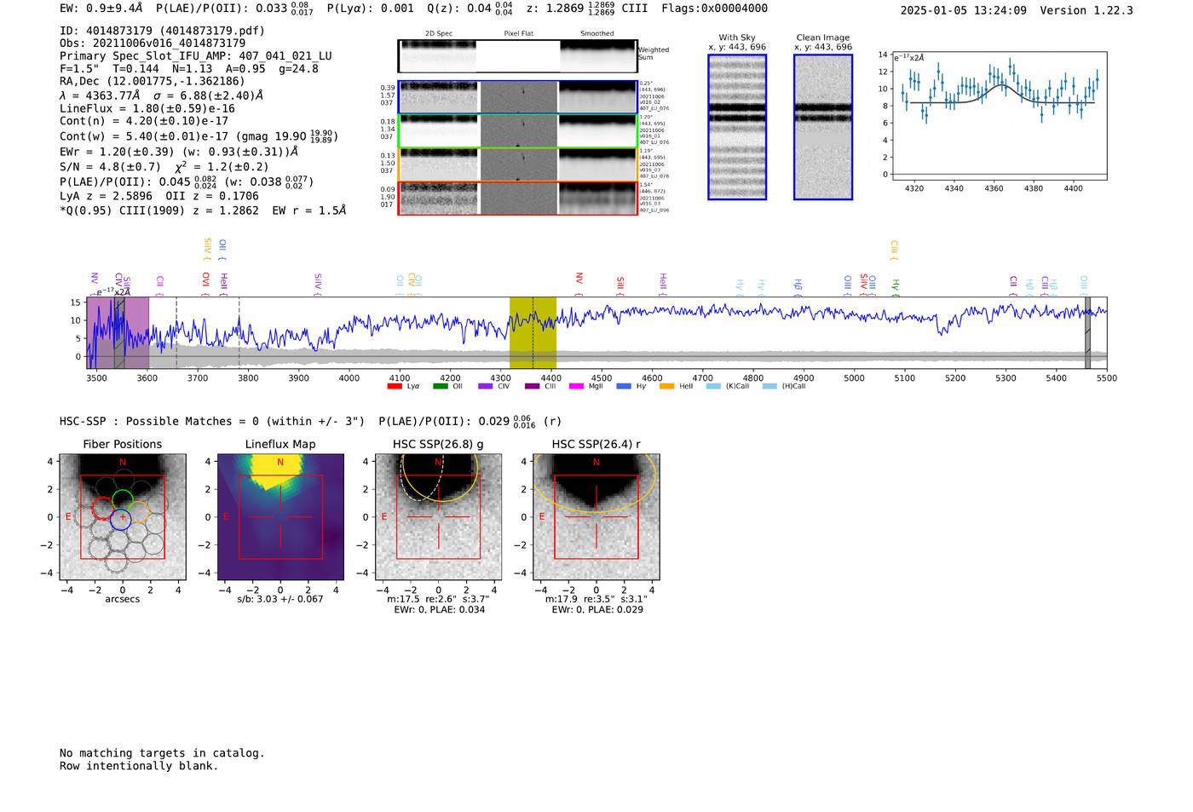1193x812 pixels.
Task: Click the purple shaded region near 3500-3600Å
Action: point(118,333)
